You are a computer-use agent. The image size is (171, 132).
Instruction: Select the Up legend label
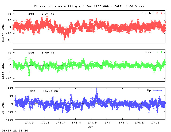point(149,90)
